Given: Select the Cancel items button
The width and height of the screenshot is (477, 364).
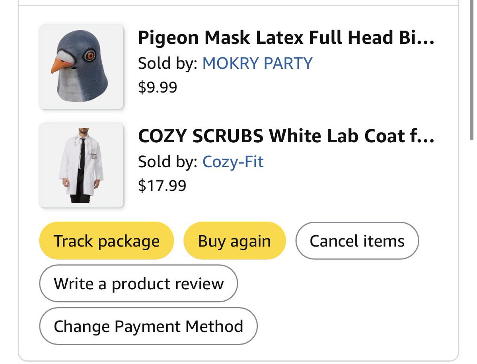Looking at the screenshot, I should [x=357, y=241].
